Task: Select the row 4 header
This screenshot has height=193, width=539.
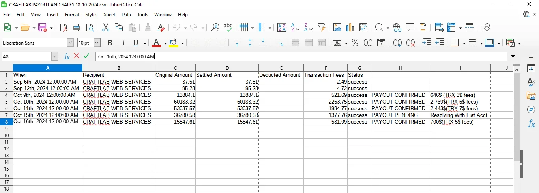Action: point(6,95)
